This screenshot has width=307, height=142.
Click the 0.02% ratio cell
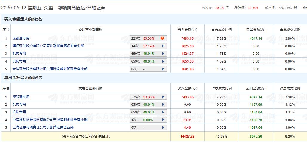tap(222, 120)
